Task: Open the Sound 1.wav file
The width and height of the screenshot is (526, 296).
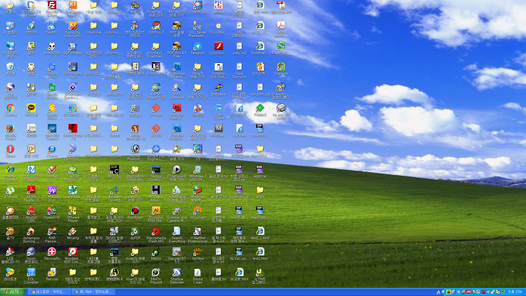Action: click(198, 276)
